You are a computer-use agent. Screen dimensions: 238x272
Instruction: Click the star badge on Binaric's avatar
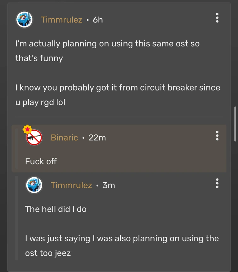tap(27, 129)
